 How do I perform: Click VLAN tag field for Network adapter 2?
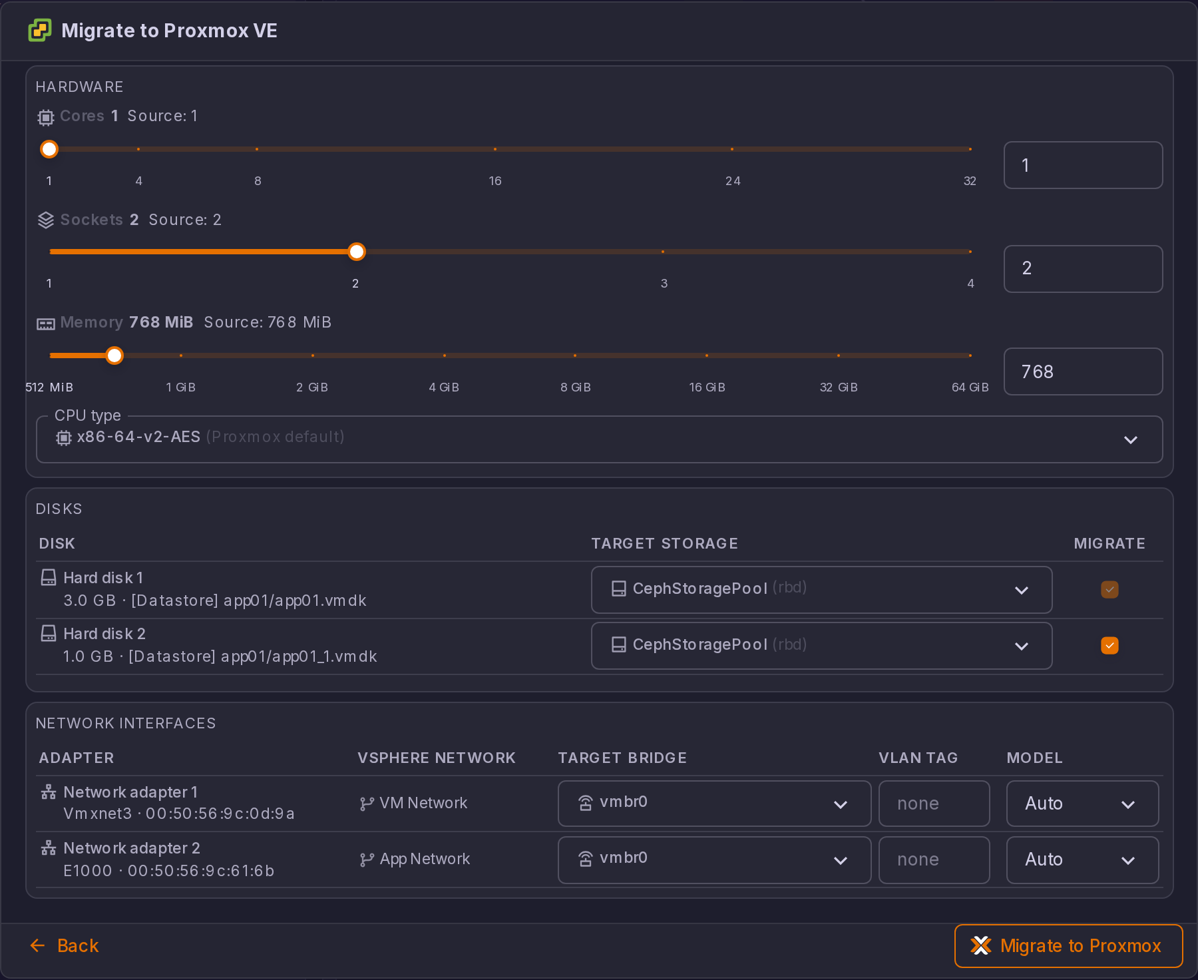tap(934, 859)
